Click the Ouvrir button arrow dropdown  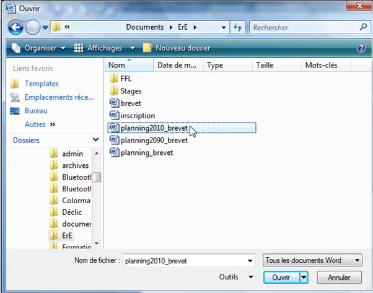point(304,278)
